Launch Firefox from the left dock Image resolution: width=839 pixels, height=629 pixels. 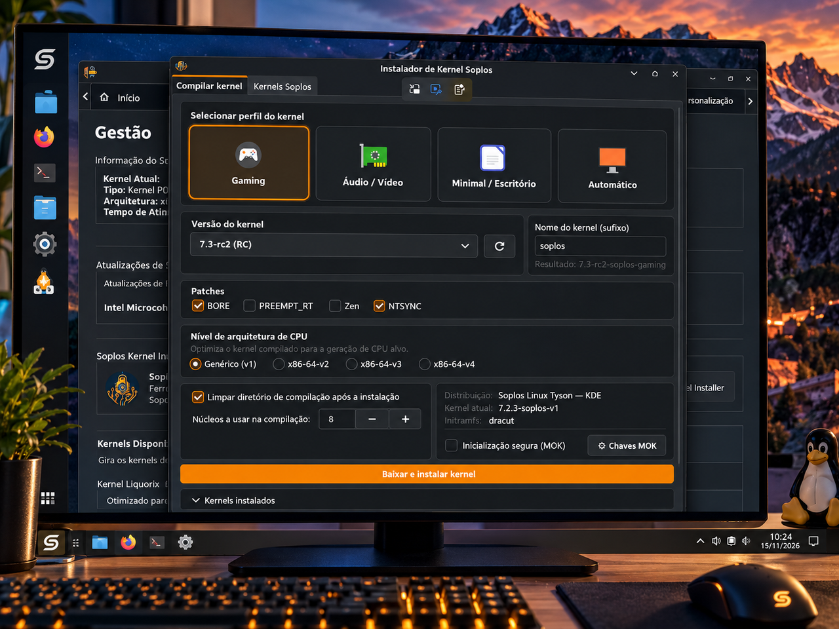(45, 137)
